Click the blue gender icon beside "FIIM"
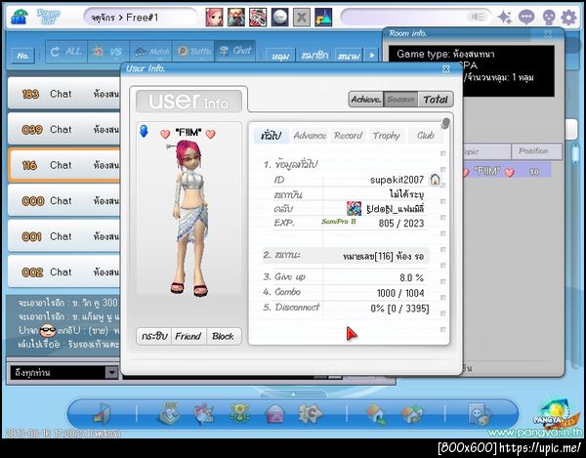 click(144, 132)
